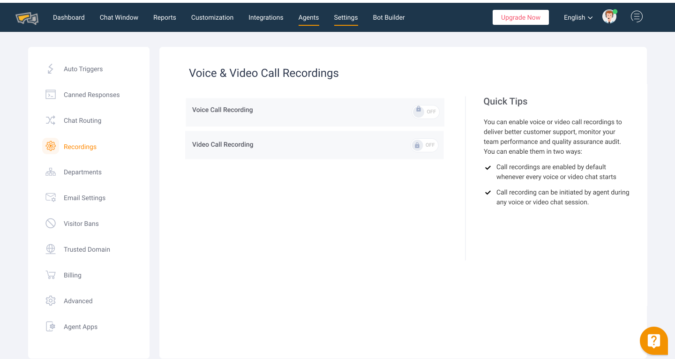The image size is (675, 359).
Task: Open the Dashboard menu
Action: [x=69, y=17]
